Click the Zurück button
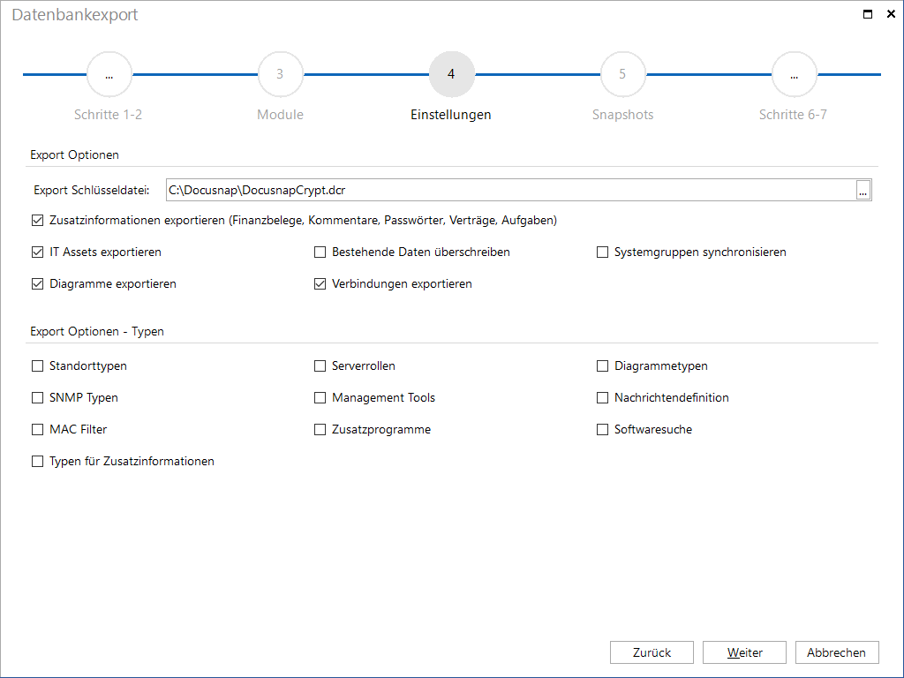 coord(652,652)
